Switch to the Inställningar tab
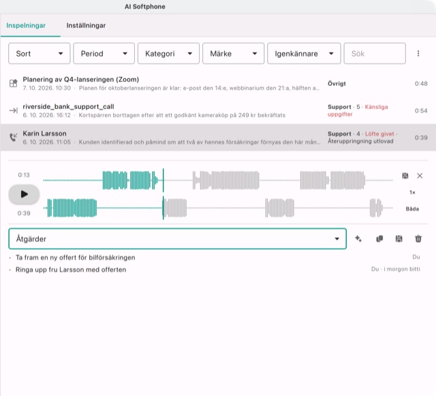The width and height of the screenshot is (436, 396). (86, 26)
